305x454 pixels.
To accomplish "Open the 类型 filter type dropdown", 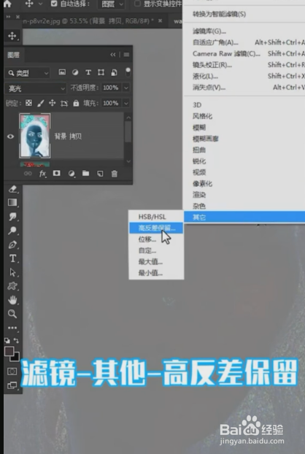I will pyautogui.click(x=28, y=73).
